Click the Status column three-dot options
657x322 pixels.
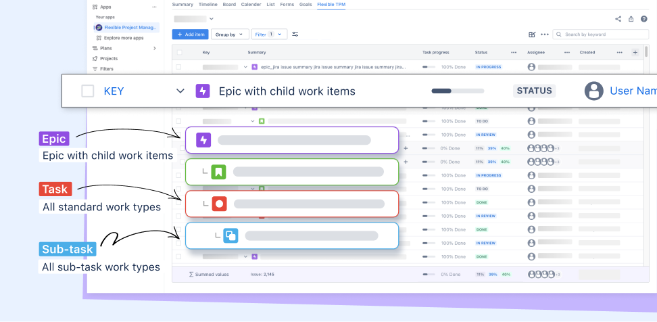coord(514,52)
